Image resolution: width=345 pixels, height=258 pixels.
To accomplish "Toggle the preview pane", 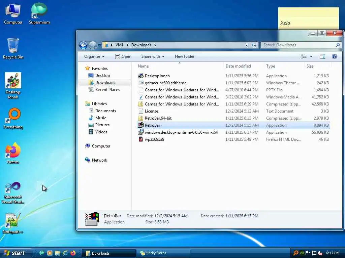I will point(322,56).
